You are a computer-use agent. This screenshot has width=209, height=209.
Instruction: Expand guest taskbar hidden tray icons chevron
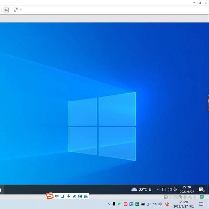point(158,189)
